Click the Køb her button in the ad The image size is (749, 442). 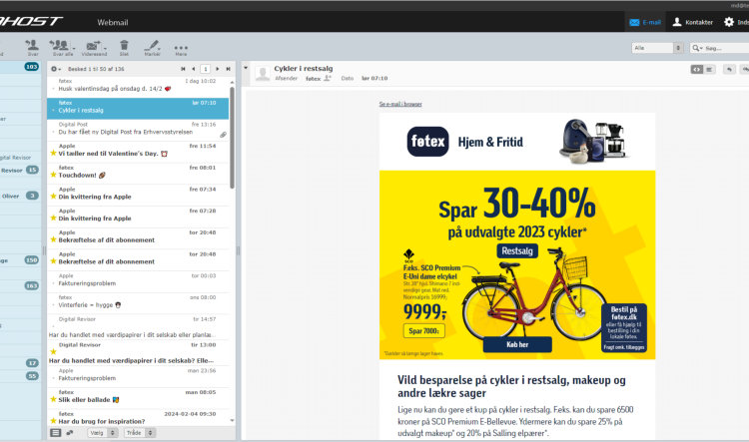(517, 344)
